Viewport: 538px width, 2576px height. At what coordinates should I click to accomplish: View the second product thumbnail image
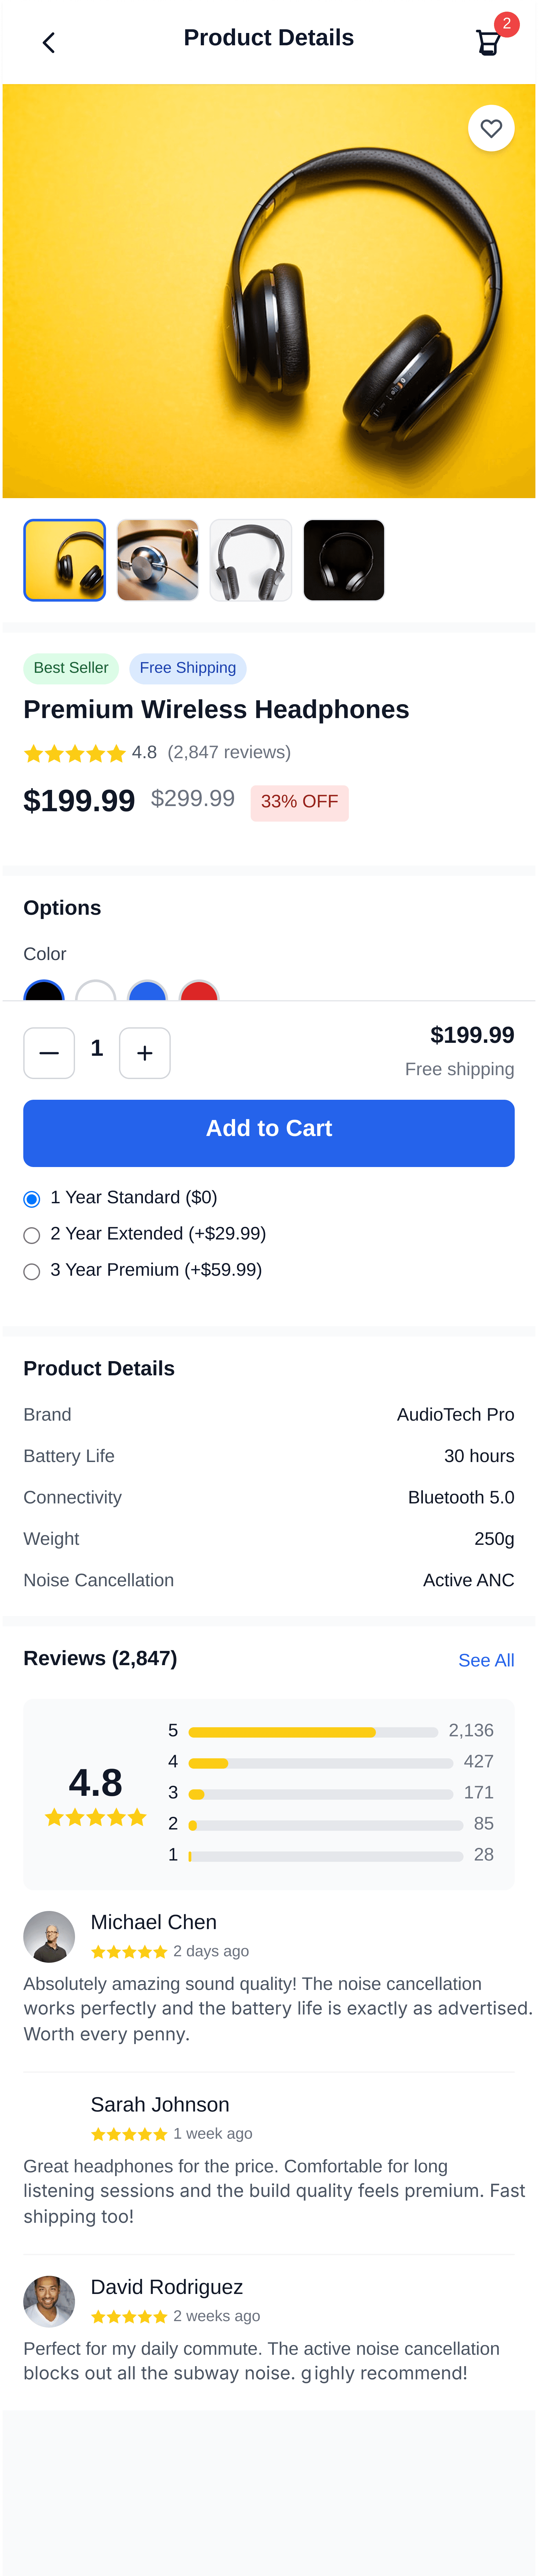coord(158,560)
